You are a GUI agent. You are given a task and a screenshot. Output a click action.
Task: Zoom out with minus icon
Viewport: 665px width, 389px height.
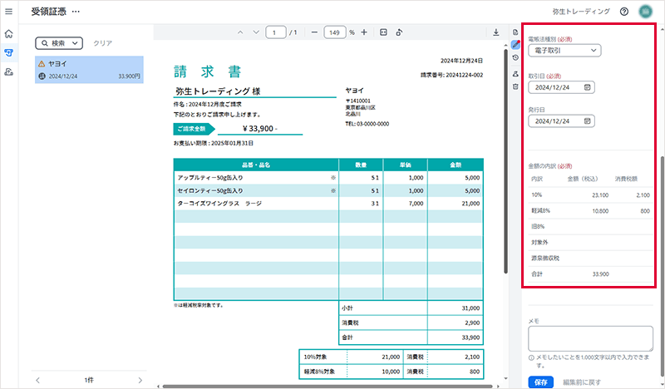(314, 32)
